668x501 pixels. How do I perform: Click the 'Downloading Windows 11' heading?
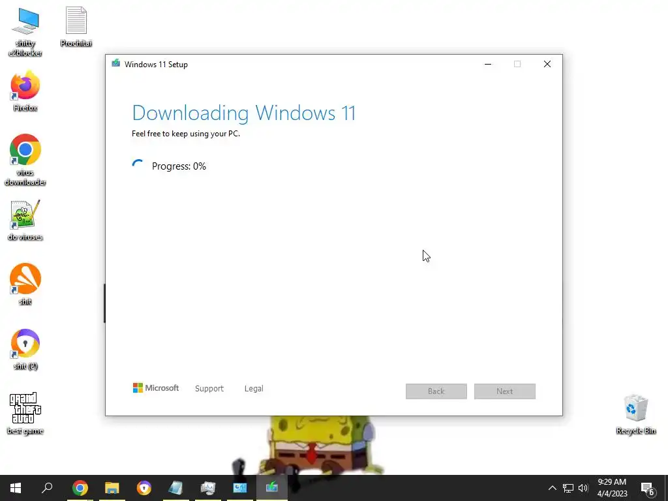pos(244,113)
